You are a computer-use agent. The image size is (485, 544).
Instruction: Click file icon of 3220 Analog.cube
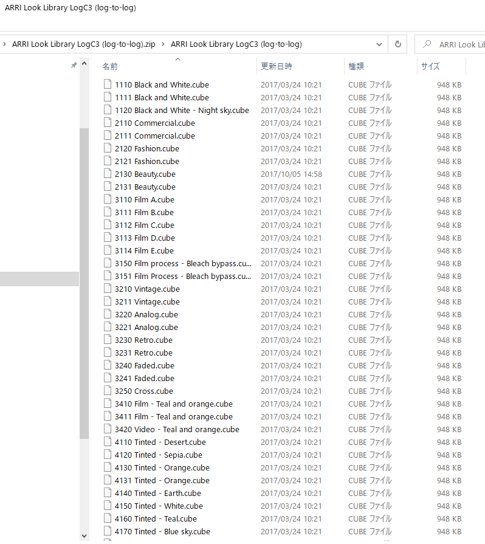point(108,314)
